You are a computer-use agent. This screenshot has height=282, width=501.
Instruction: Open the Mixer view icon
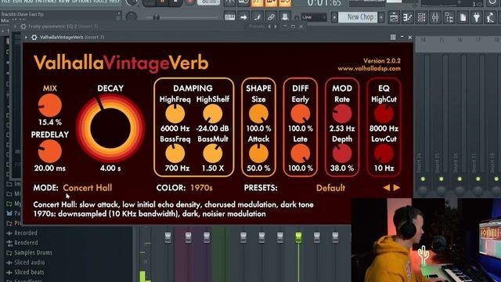435,17
